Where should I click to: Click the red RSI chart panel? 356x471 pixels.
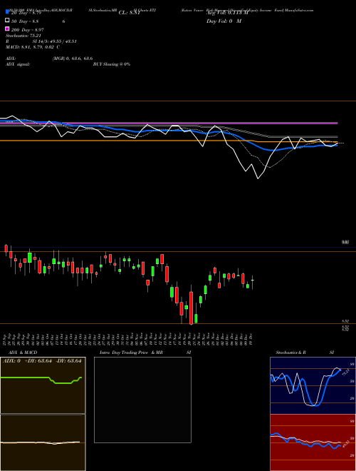(313, 442)
